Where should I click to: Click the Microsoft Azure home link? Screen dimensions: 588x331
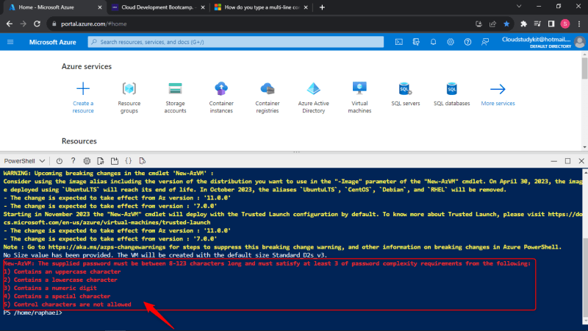[52, 42]
